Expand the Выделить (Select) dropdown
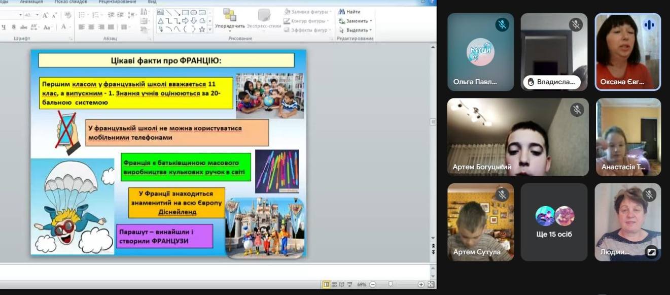 click(371, 30)
